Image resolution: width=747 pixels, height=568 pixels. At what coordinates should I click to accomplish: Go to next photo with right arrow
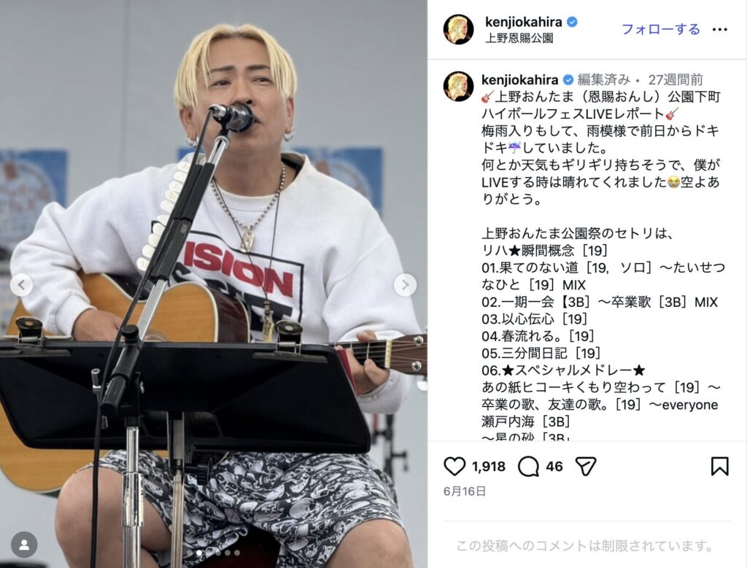point(405,285)
